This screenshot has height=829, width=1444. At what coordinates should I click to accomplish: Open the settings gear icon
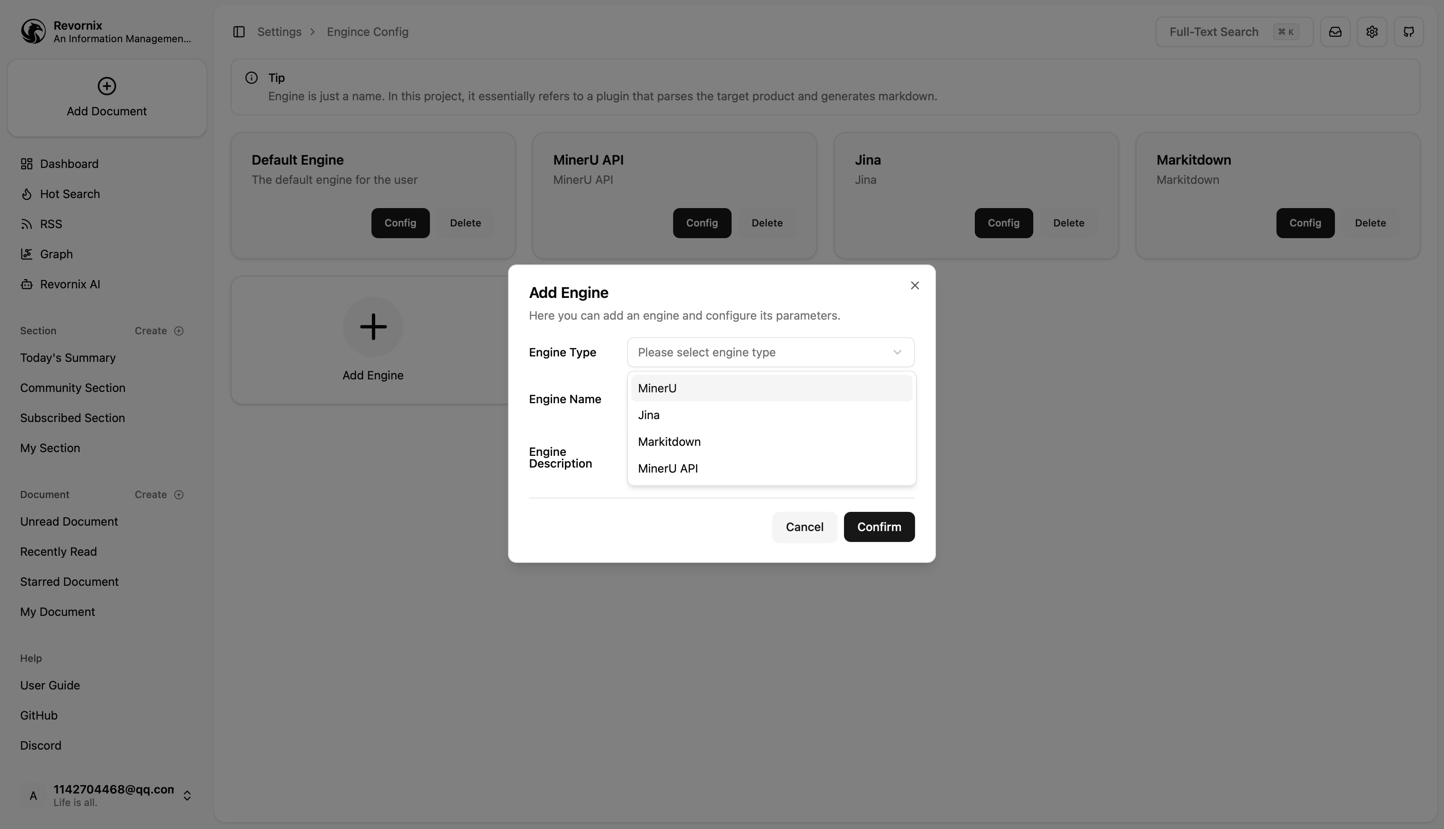tap(1372, 32)
